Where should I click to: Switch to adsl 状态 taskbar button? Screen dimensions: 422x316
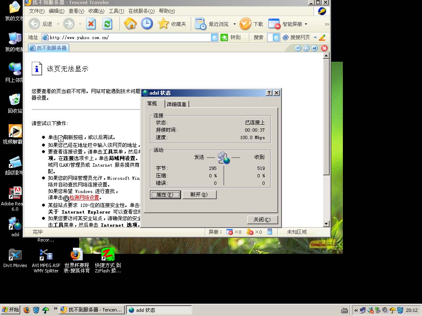[159, 310]
